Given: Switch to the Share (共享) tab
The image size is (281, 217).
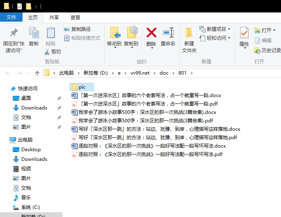Looking at the screenshot, I should (54, 18).
